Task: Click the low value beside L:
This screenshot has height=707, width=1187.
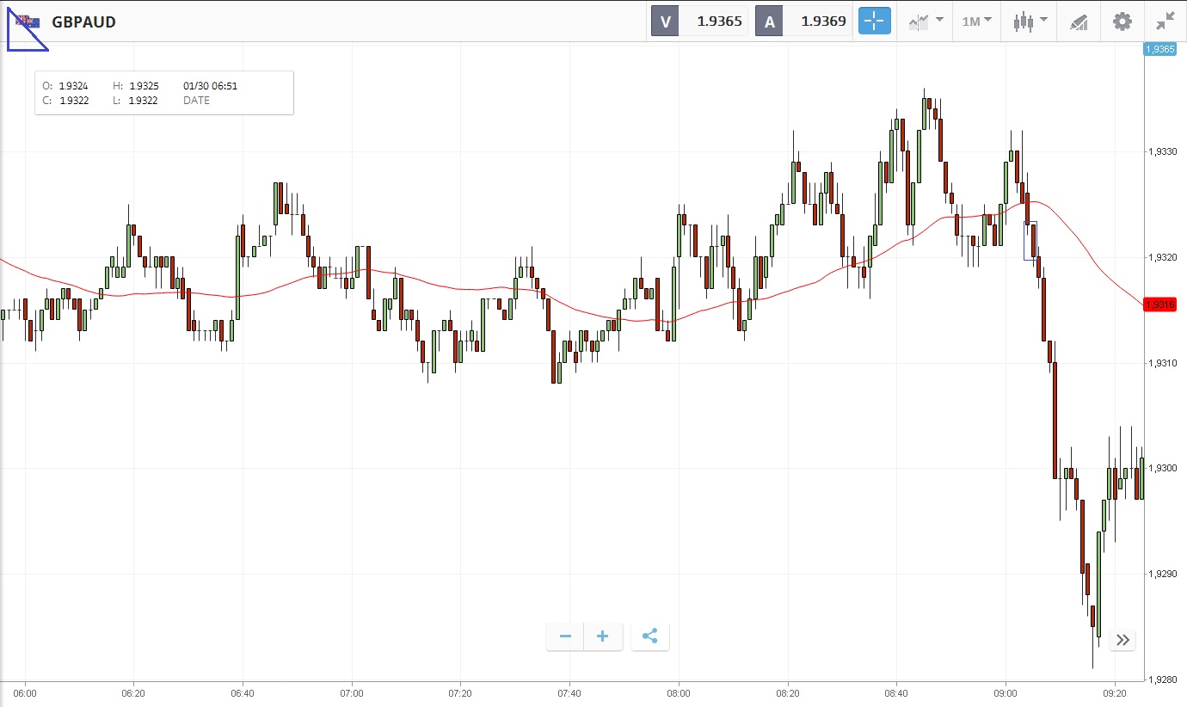Action: (x=143, y=101)
